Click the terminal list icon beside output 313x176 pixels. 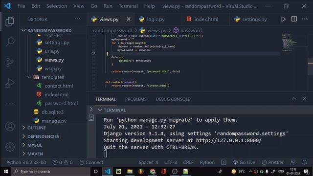[x=91, y=118]
